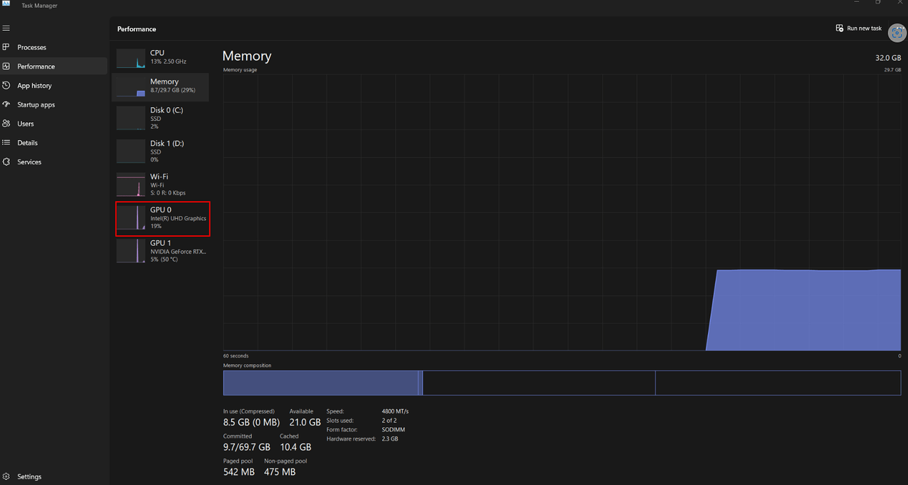908x485 pixels.
Task: Click the Users icon in sidebar
Action: (x=7, y=124)
